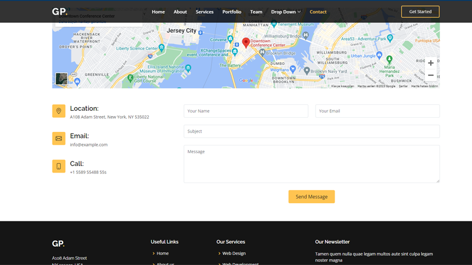This screenshot has height=265, width=472.
Task: Click Urban Jungle map marker
Action: (x=379, y=55)
